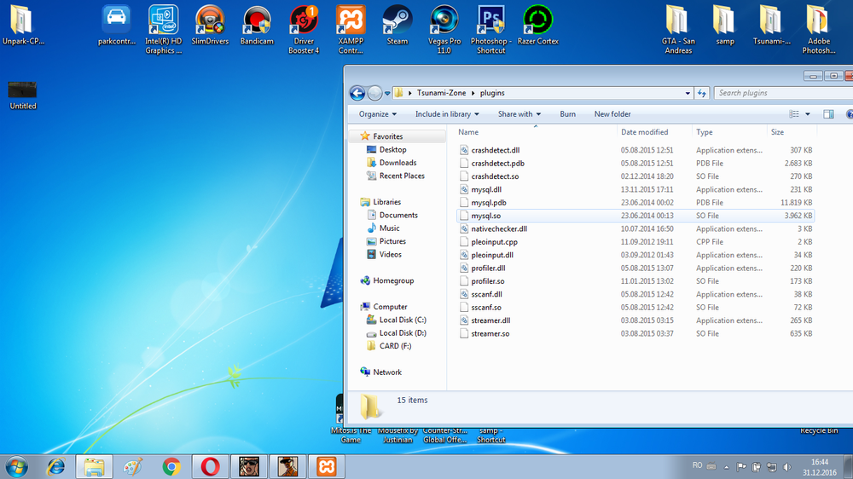Go to Tsunami-Zone in the breadcrumb

click(x=441, y=93)
